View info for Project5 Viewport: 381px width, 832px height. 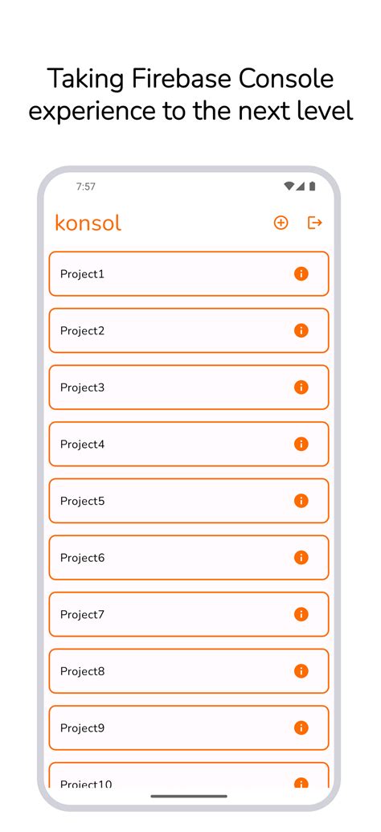pos(301,501)
